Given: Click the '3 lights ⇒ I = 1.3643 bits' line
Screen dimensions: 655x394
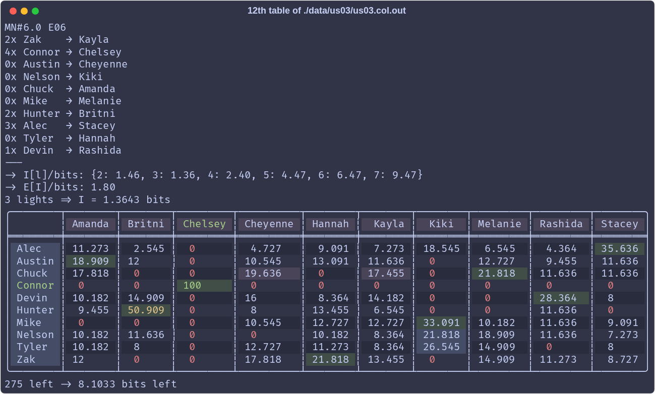Looking at the screenshot, I should click(88, 200).
